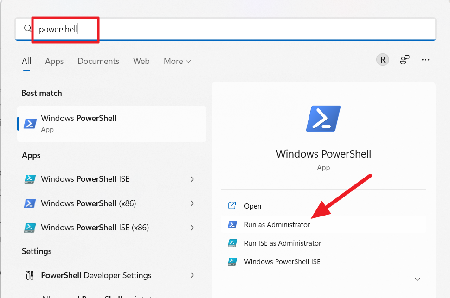Image resolution: width=450 pixels, height=298 pixels.
Task: Click the R user account avatar
Action: click(383, 60)
